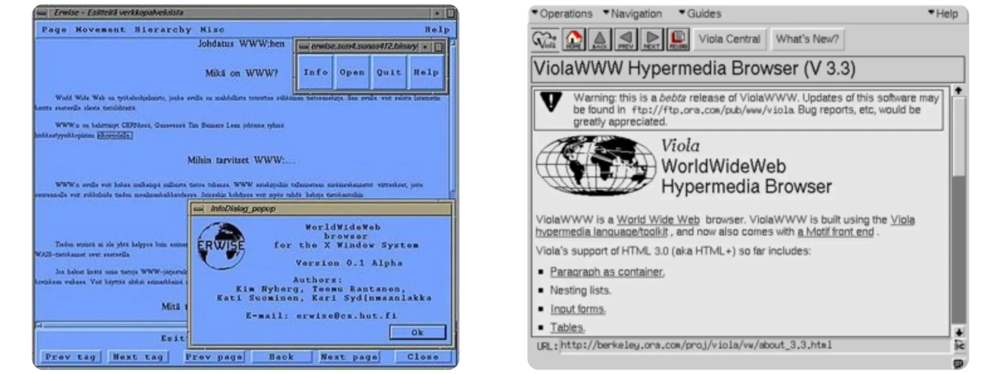Viewport: 1001px width, 374px height.
Task: Click Quit in the erwise.sun4 small window
Action: [x=389, y=73]
